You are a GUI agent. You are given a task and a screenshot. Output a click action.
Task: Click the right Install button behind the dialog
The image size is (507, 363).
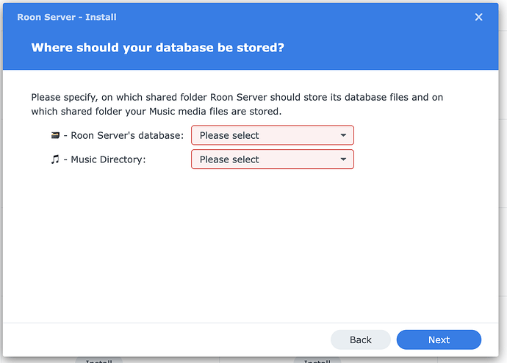(317, 361)
